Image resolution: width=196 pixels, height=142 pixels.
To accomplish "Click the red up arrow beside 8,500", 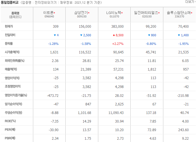I will tap(114, 35).
